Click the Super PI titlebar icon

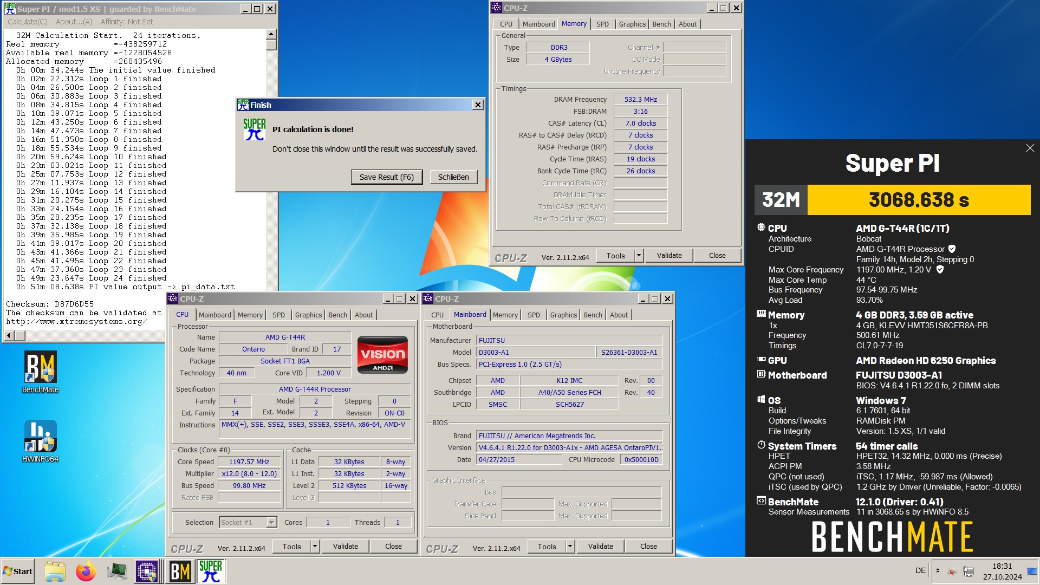10,9
